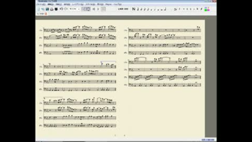
Task: Open the File menu
Action: pos(41,4)
